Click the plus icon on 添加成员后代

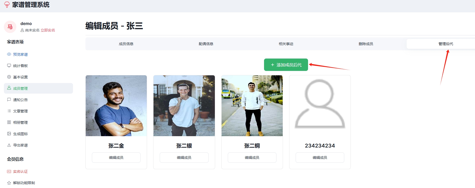point(273,65)
